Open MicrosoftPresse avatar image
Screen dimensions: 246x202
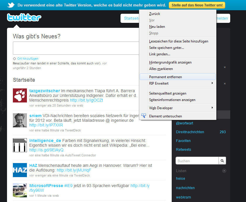(20, 190)
